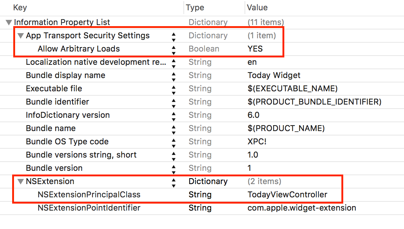404x229 pixels.
Task: Collapse App Transport Security Settings disclosure triangle
Action: tap(21, 36)
